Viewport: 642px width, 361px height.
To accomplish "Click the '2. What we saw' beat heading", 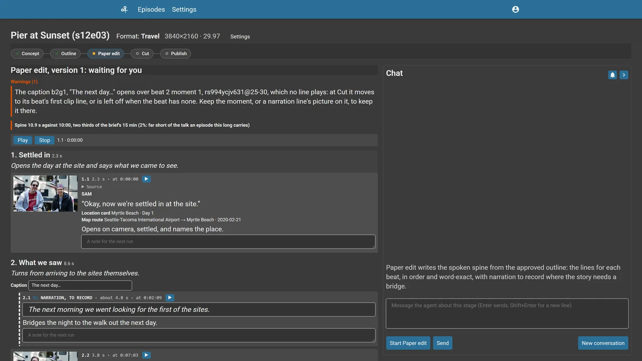I will coord(36,262).
